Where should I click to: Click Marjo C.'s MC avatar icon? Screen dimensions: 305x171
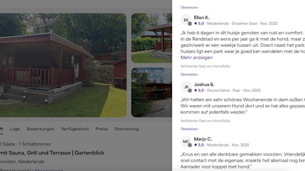(186, 142)
